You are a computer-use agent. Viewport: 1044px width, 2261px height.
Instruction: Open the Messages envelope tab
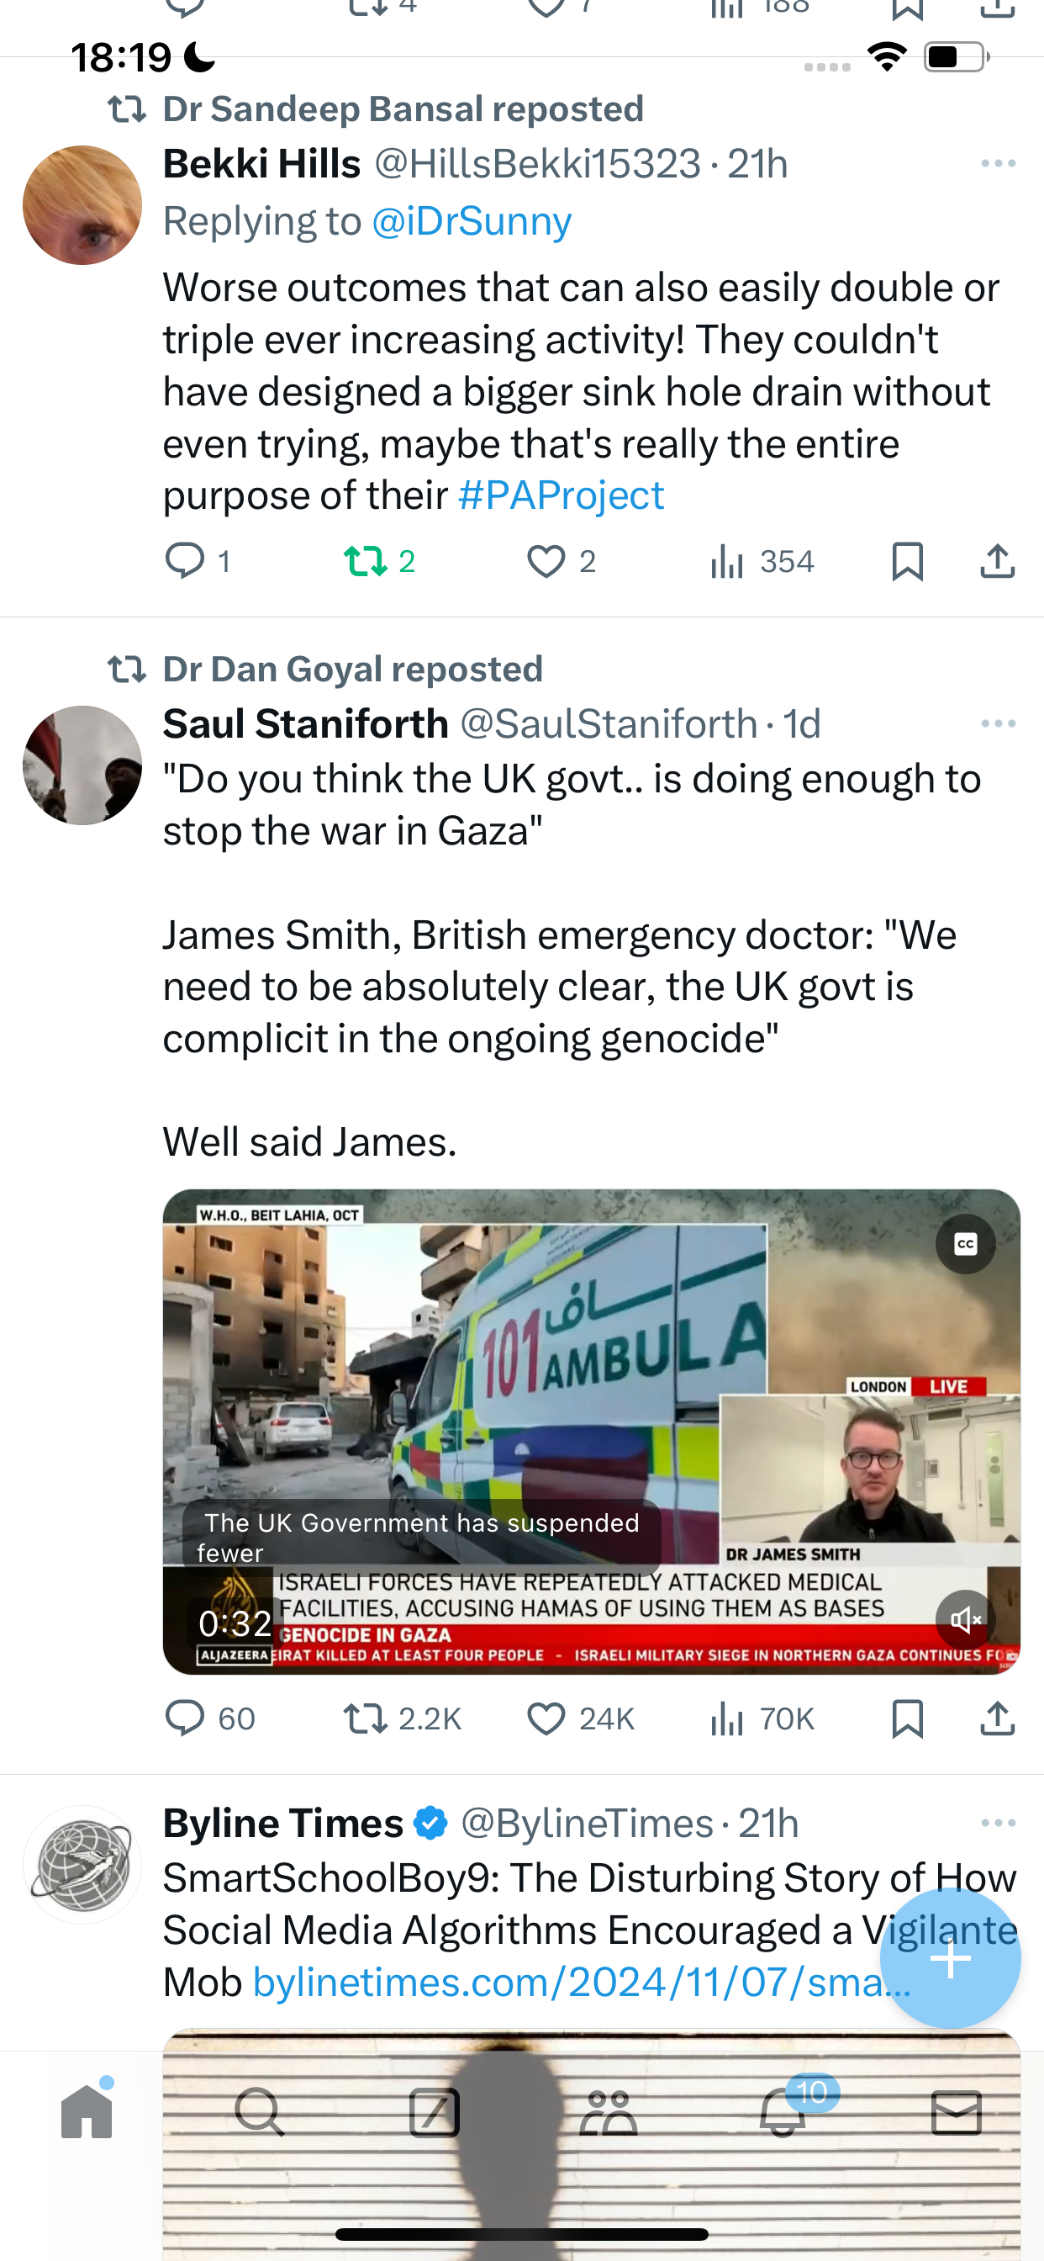[x=956, y=2113]
